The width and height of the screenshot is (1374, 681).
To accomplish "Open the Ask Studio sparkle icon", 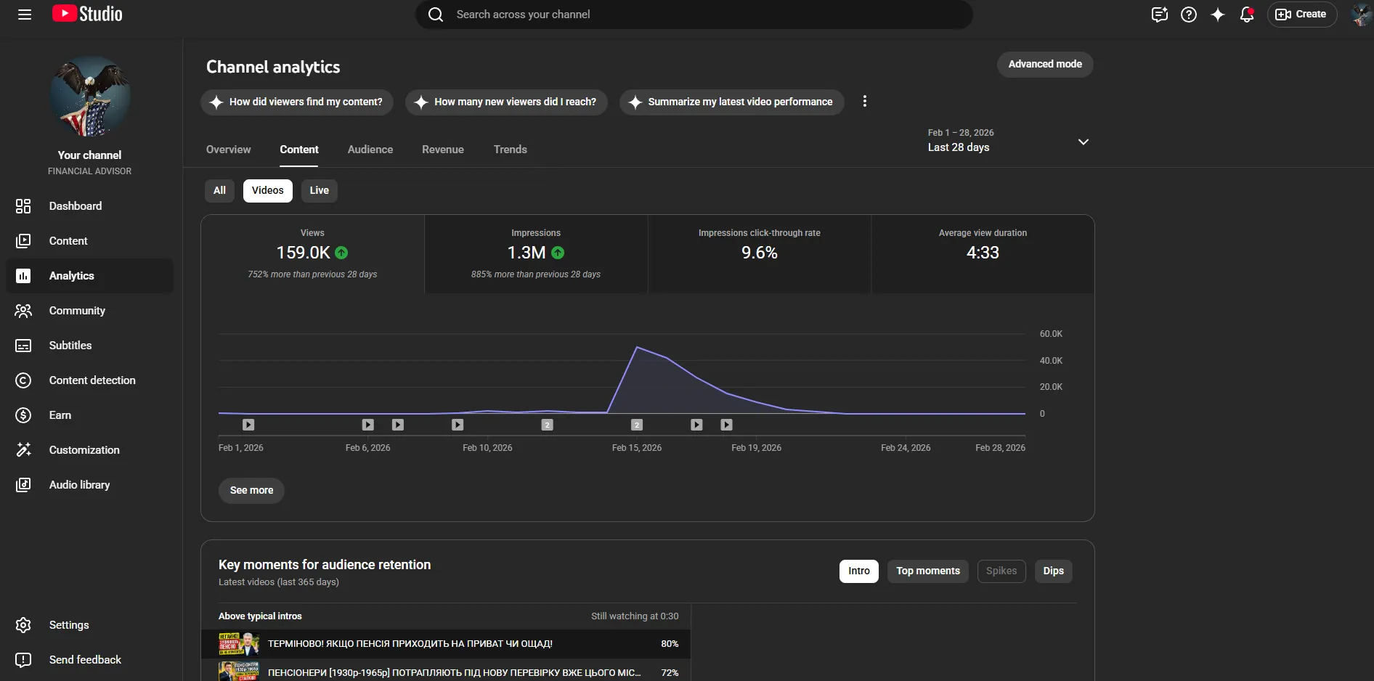I will click(1218, 15).
